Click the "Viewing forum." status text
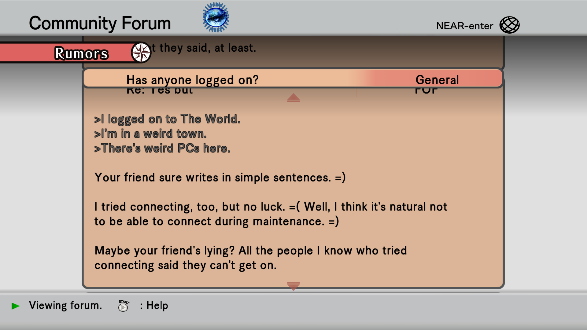Image resolution: width=587 pixels, height=330 pixels. (x=65, y=306)
